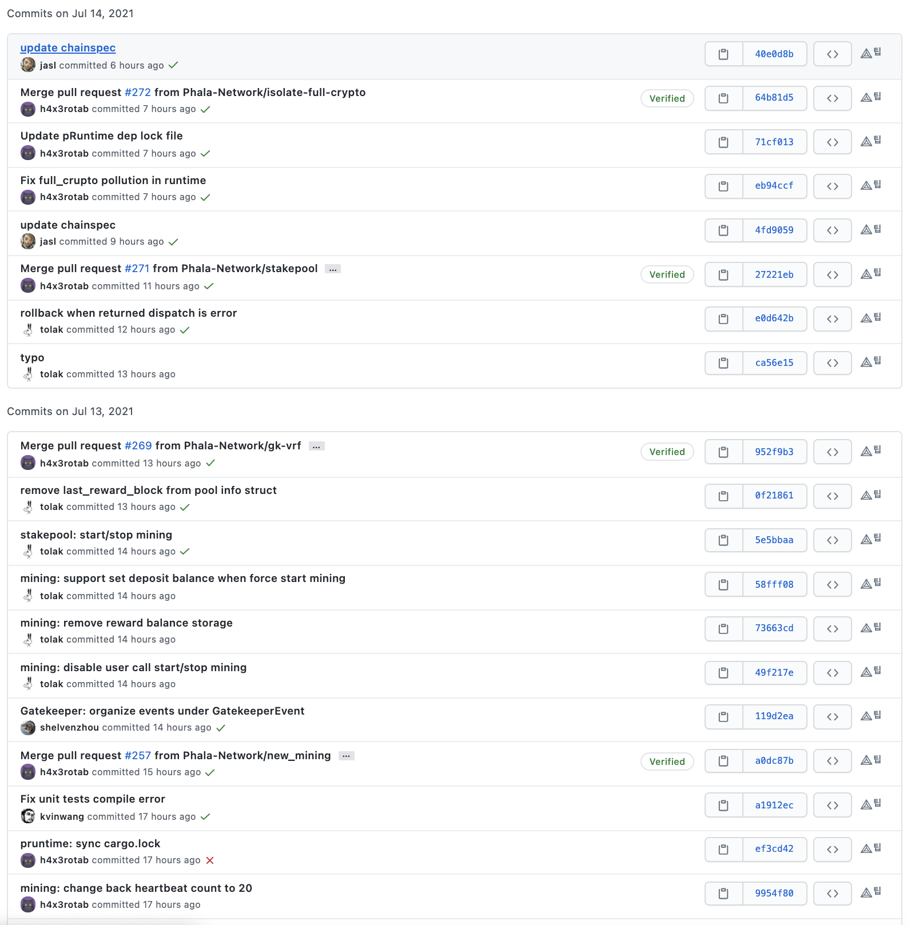Open the extension icon beside commit 73663cd
Screen dimensions: 907x925
871,628
